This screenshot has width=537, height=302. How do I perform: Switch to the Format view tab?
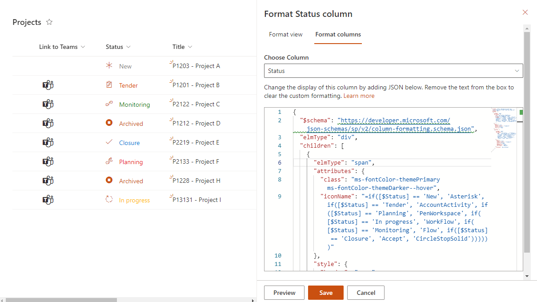pos(286,34)
